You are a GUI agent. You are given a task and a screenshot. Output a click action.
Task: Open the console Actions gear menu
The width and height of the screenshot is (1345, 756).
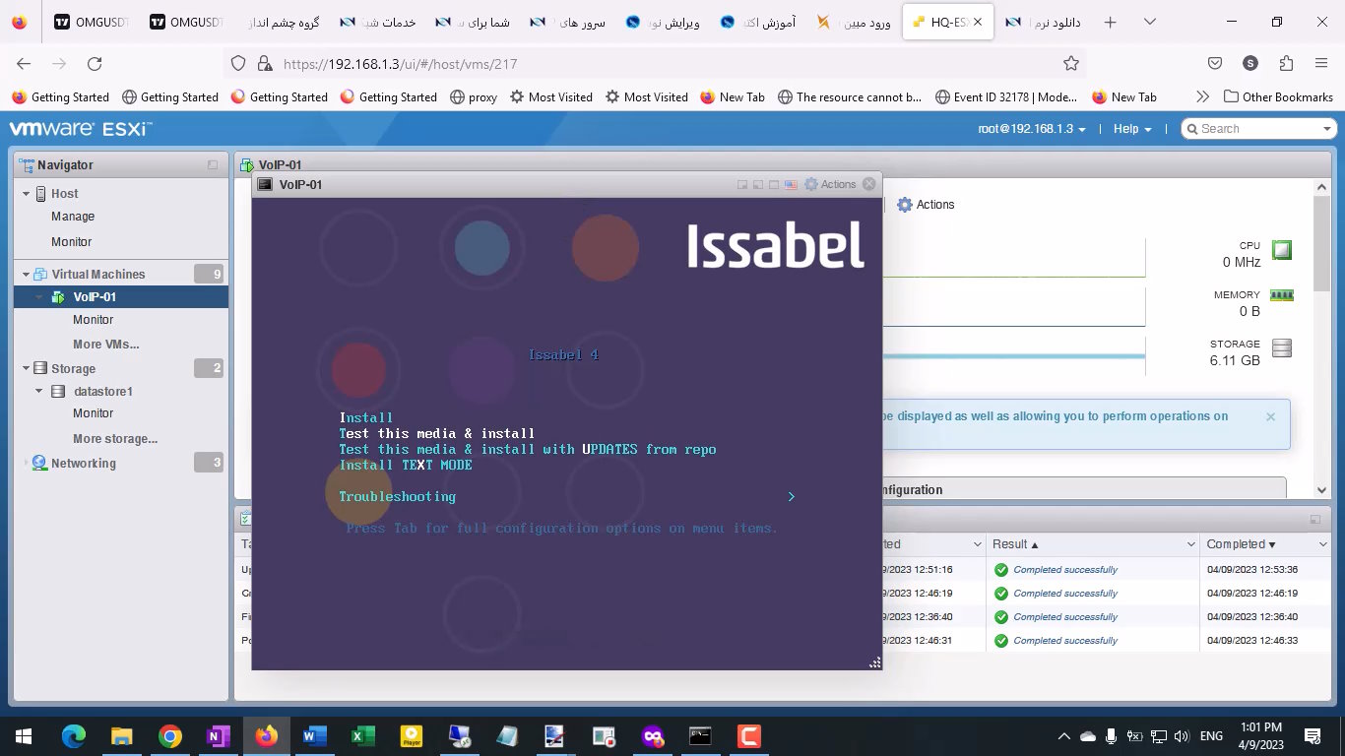tap(830, 184)
